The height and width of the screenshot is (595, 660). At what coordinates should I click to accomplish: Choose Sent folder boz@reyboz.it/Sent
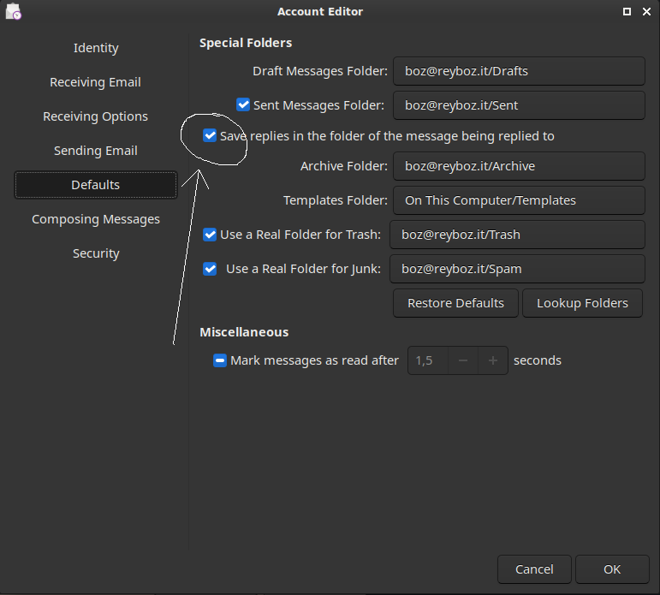(519, 105)
